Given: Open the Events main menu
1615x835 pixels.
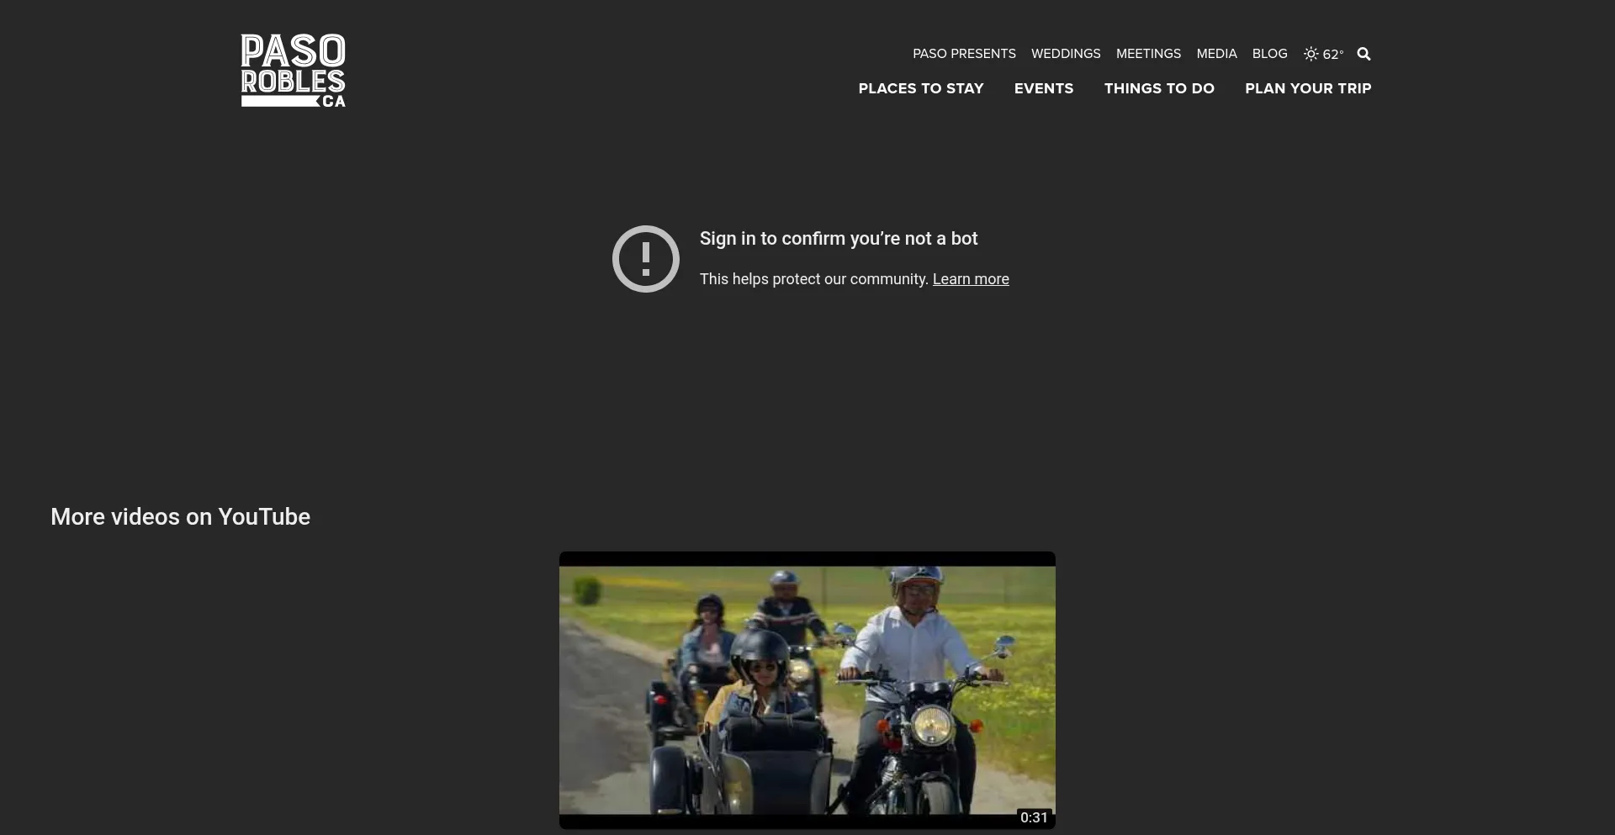Looking at the screenshot, I should click(x=1043, y=88).
